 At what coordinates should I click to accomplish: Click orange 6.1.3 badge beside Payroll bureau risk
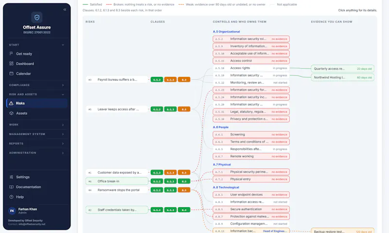[x=171, y=80]
